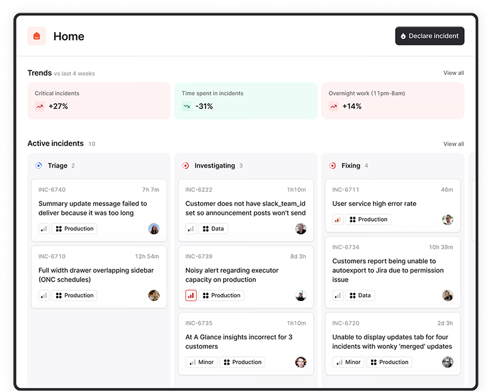
Task: Click the 12h 54m duration on INC-6710
Action: (x=147, y=256)
